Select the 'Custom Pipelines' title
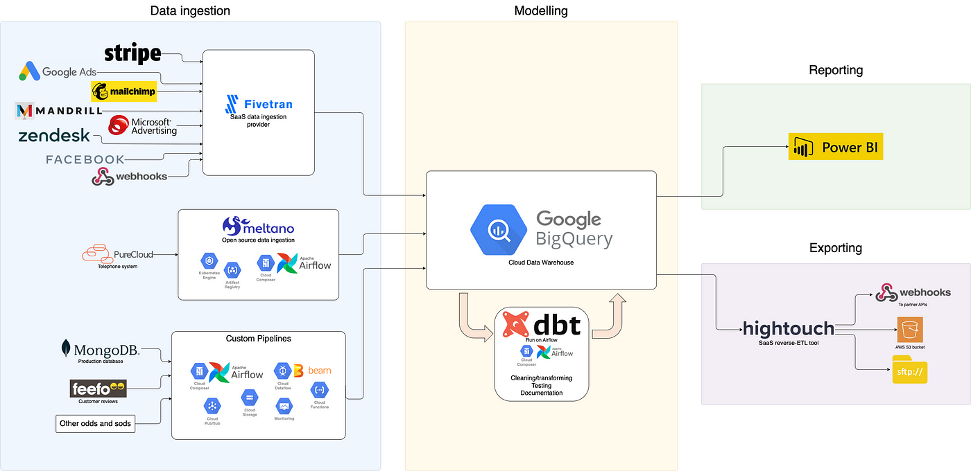Image resolution: width=971 pixels, height=471 pixels. tap(259, 339)
